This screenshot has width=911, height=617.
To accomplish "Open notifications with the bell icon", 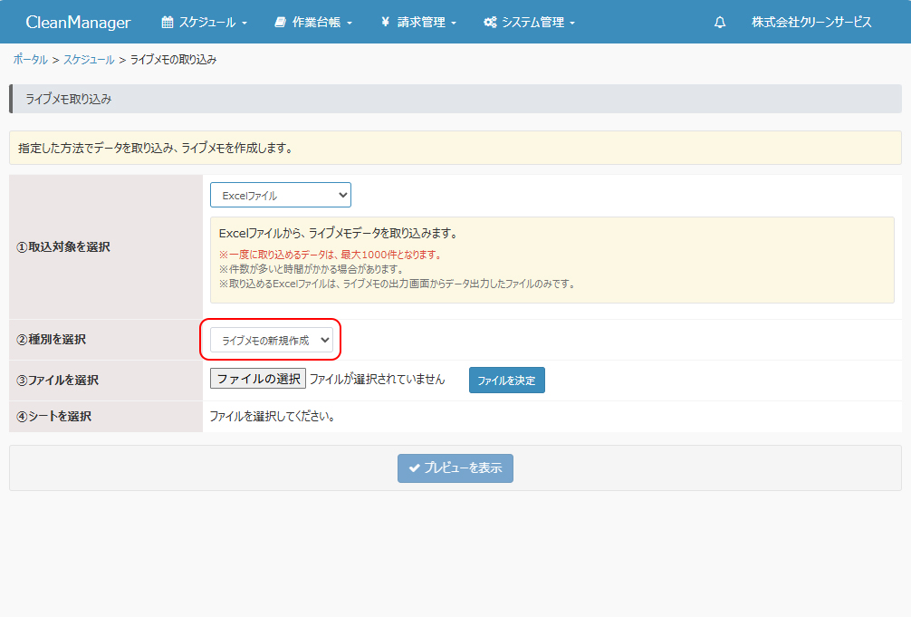I will 720,22.
